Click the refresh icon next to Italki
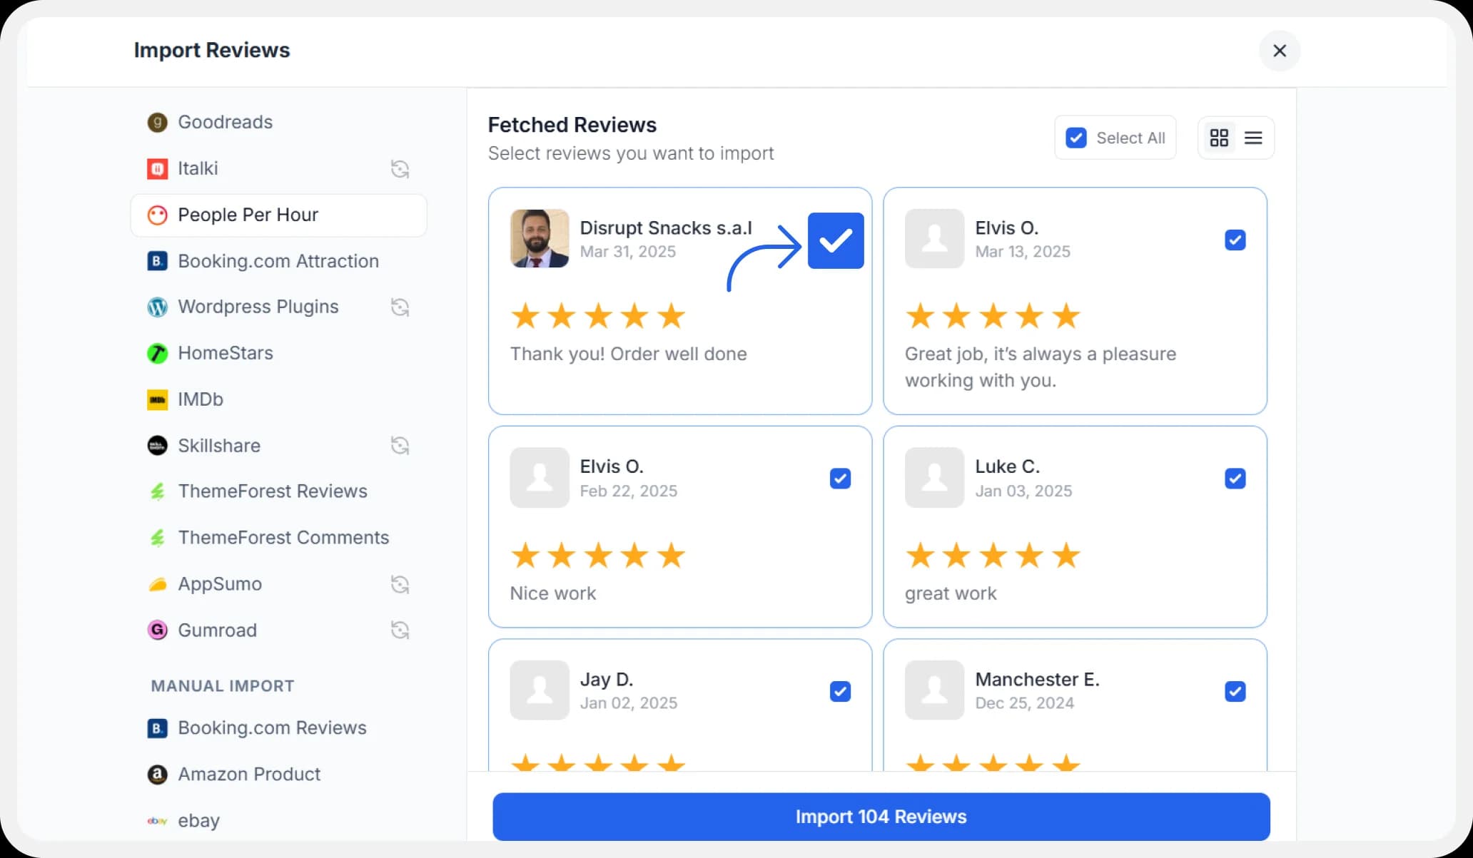Viewport: 1473px width, 858px height. pyautogui.click(x=400, y=169)
